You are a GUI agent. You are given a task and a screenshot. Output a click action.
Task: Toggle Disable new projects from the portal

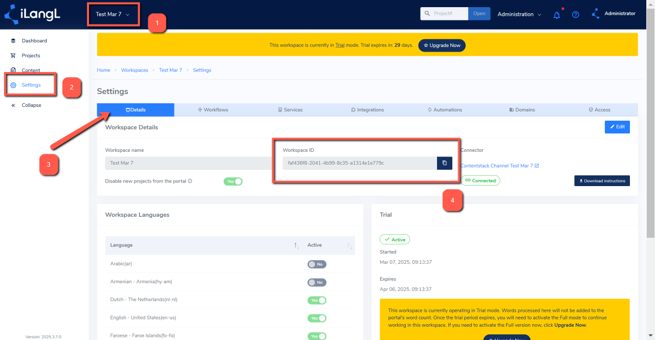point(233,182)
